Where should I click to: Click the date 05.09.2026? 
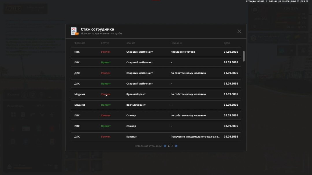pos(231,137)
